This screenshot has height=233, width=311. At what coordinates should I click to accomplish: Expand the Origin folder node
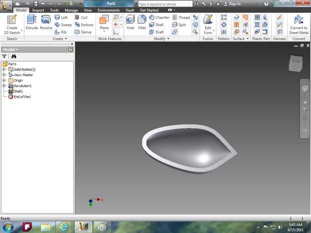(x=4, y=80)
